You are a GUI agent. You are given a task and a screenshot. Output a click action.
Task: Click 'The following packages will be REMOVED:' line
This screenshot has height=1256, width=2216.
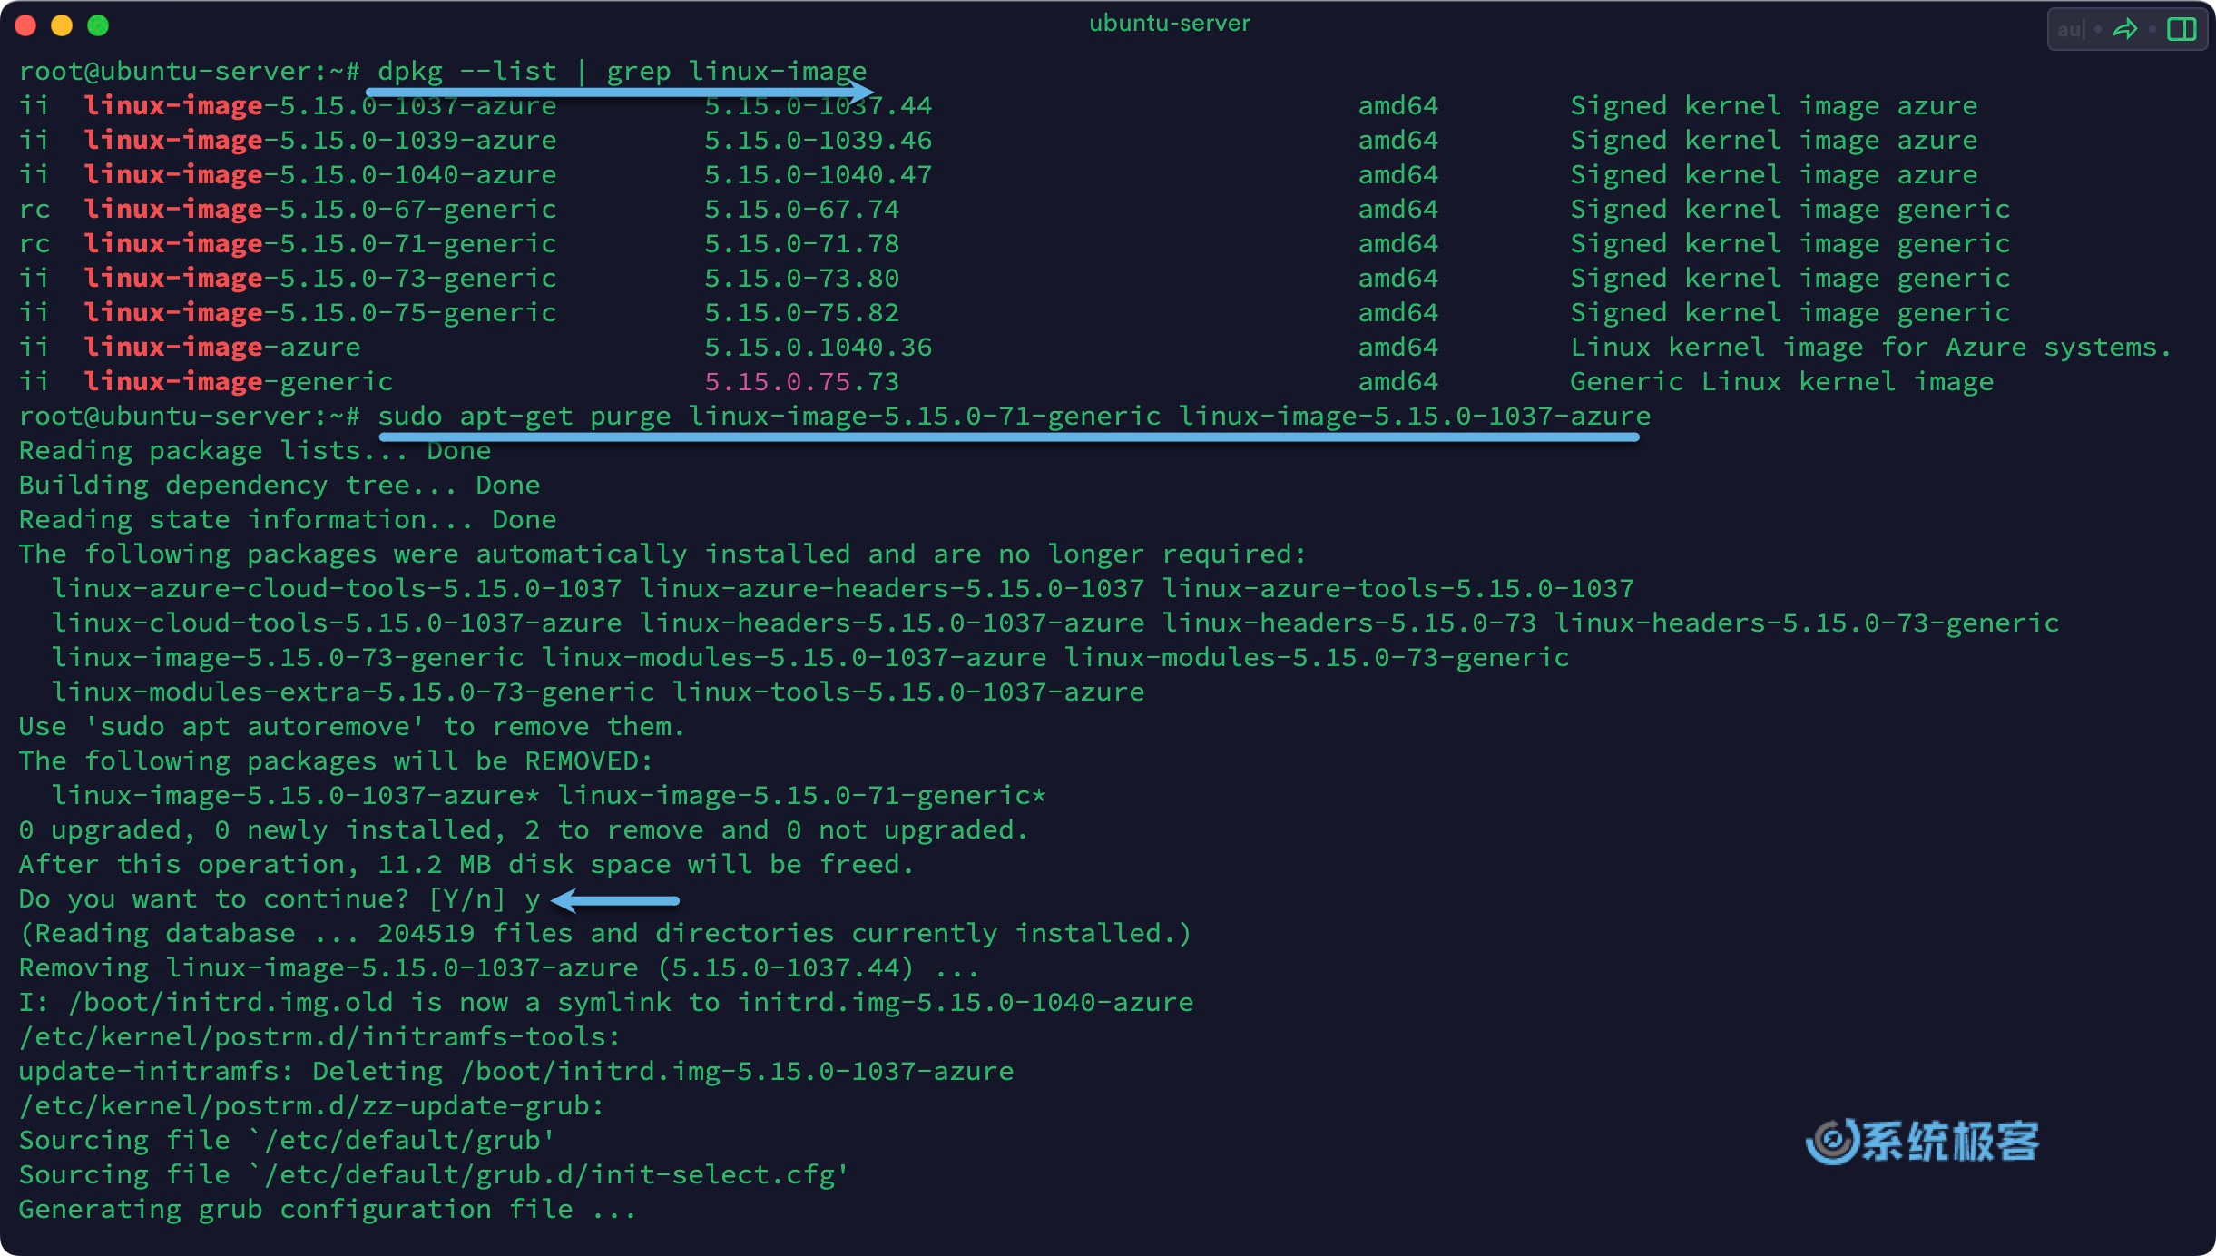pos(336,761)
